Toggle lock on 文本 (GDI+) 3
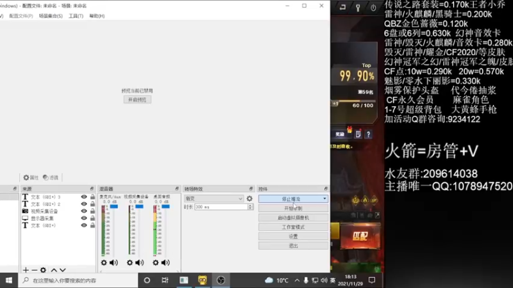513x288 pixels. point(92,197)
